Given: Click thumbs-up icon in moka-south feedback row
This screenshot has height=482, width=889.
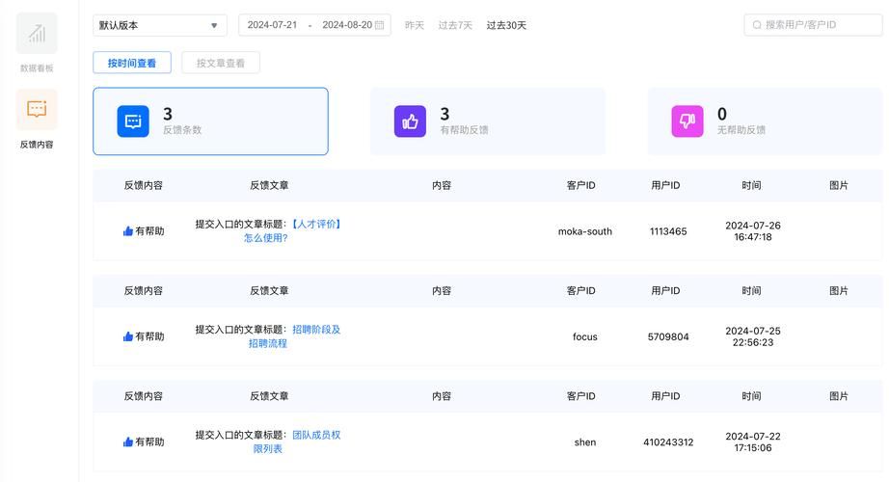Looking at the screenshot, I should click(x=128, y=230).
